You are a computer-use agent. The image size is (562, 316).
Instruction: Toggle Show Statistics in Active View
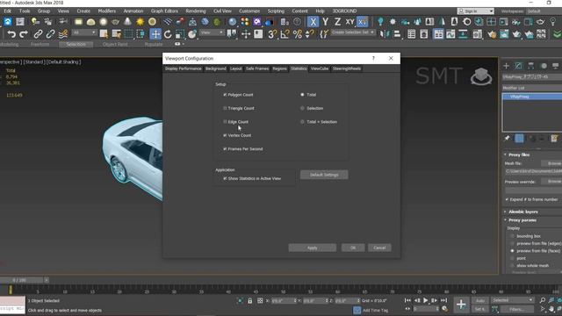click(x=225, y=178)
